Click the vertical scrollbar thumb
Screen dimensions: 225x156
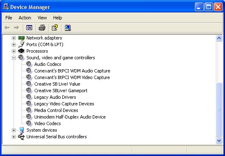(x=219, y=109)
